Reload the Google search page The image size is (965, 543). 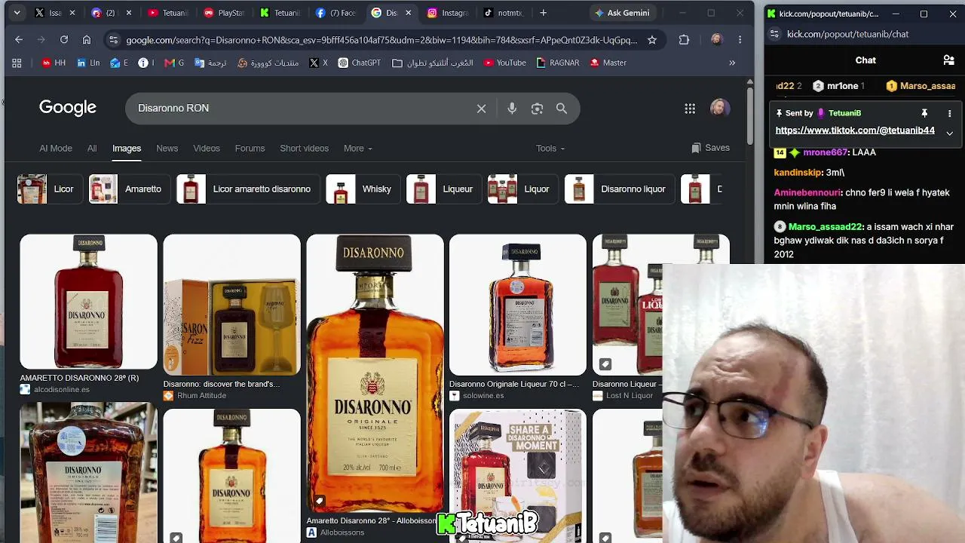tap(64, 40)
